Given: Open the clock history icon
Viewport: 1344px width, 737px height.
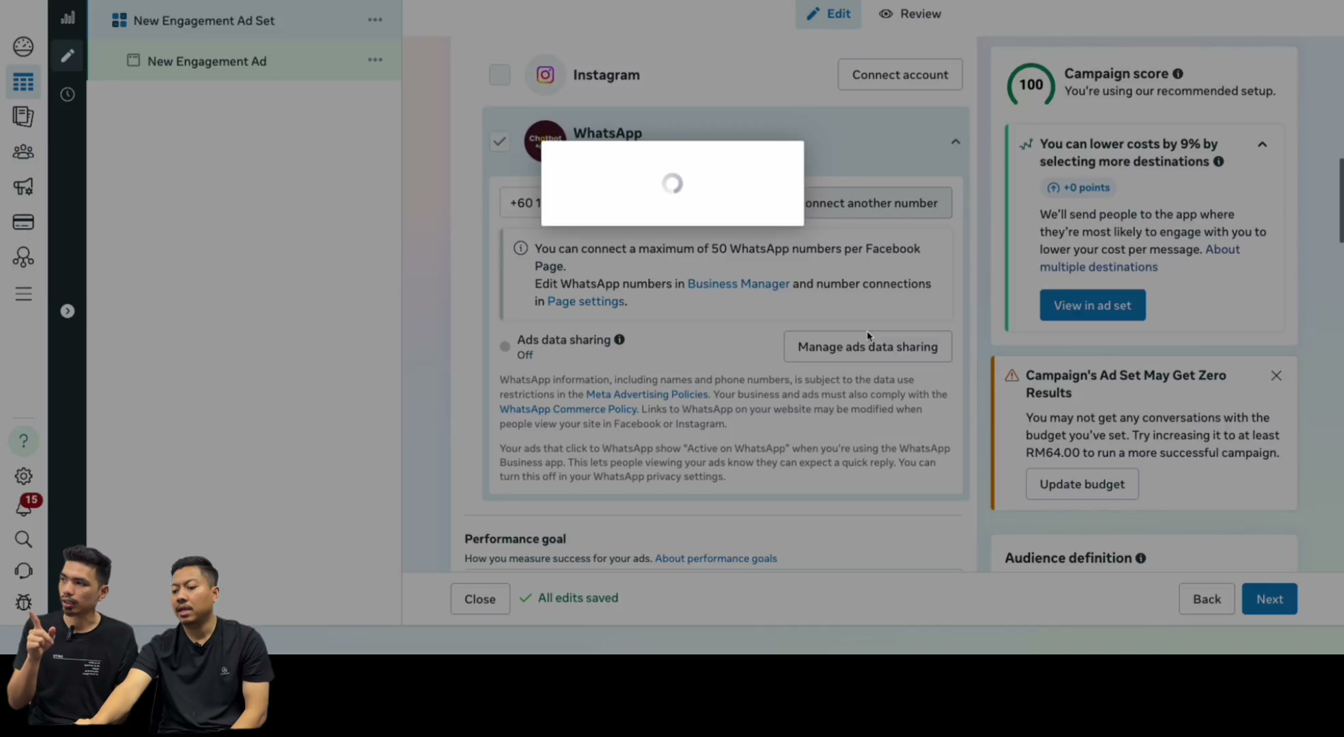Looking at the screenshot, I should 67,94.
